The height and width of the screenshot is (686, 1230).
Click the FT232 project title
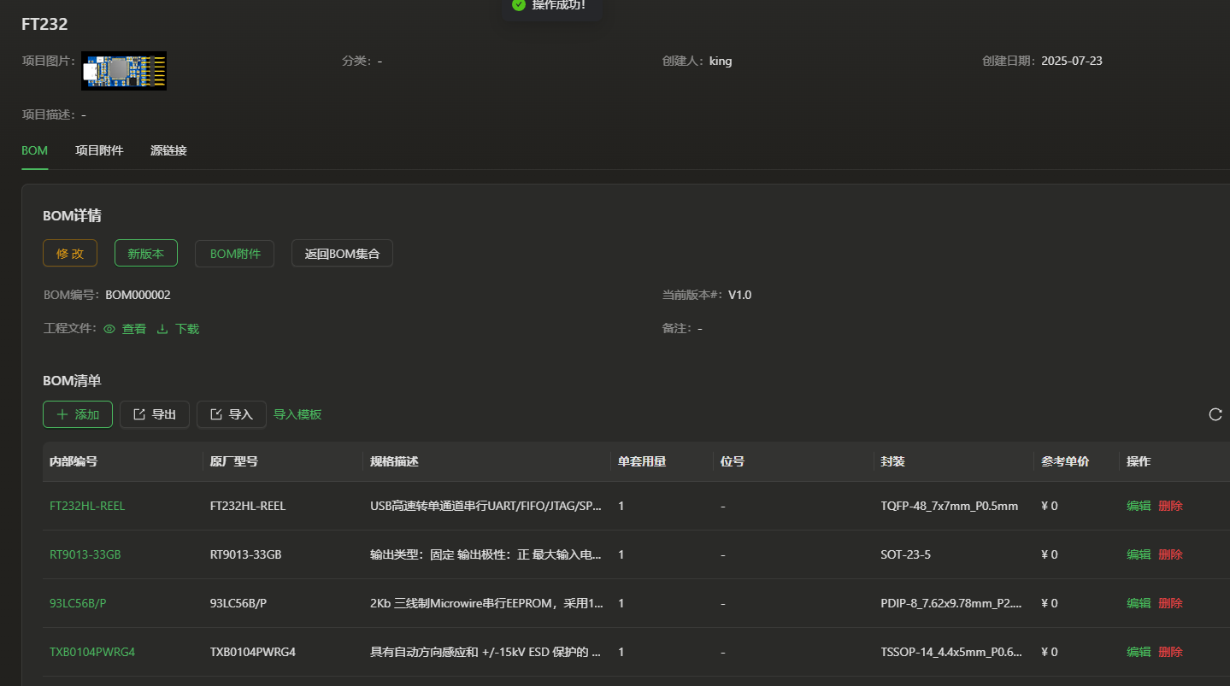44,24
